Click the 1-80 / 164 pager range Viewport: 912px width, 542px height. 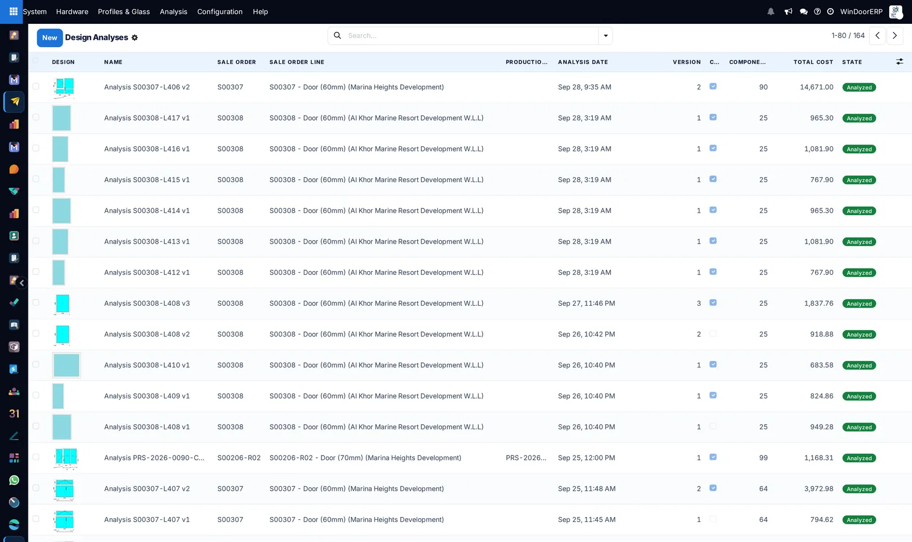848,35
